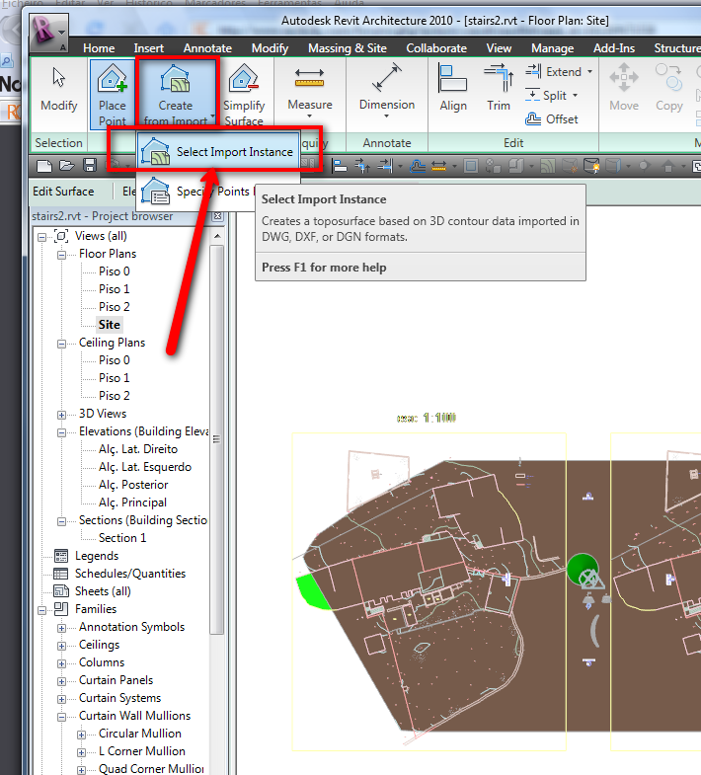Click the Save icon in quick access toolbar

point(89,165)
